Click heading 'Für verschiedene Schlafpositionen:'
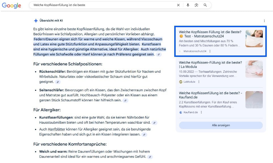273x163 pixels. click(x=68, y=64)
